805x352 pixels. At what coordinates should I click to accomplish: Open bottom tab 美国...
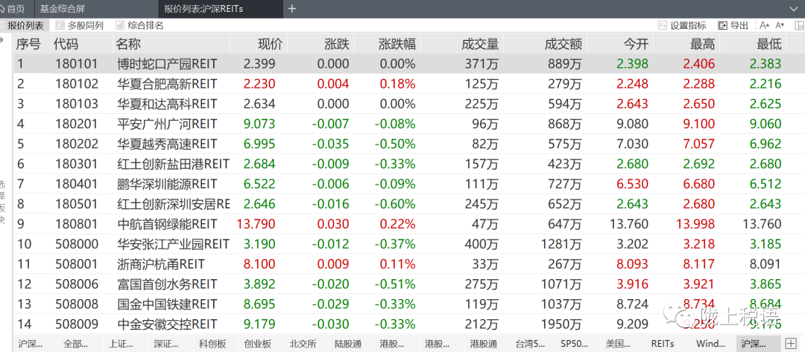618,343
